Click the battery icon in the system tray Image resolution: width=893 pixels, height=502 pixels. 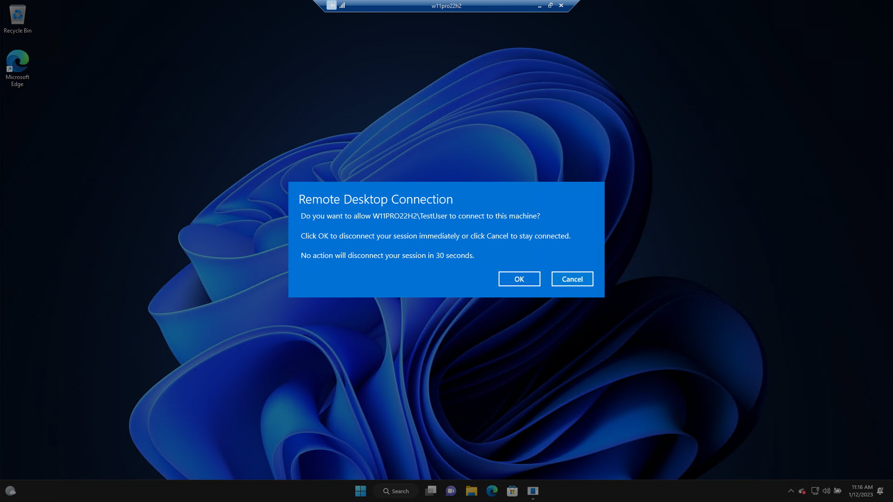tap(838, 491)
